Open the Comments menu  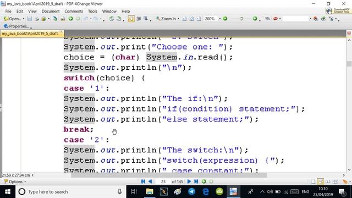click(x=74, y=11)
